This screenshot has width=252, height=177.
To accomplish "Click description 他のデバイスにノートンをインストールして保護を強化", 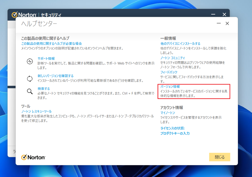I will [x=193, y=50].
